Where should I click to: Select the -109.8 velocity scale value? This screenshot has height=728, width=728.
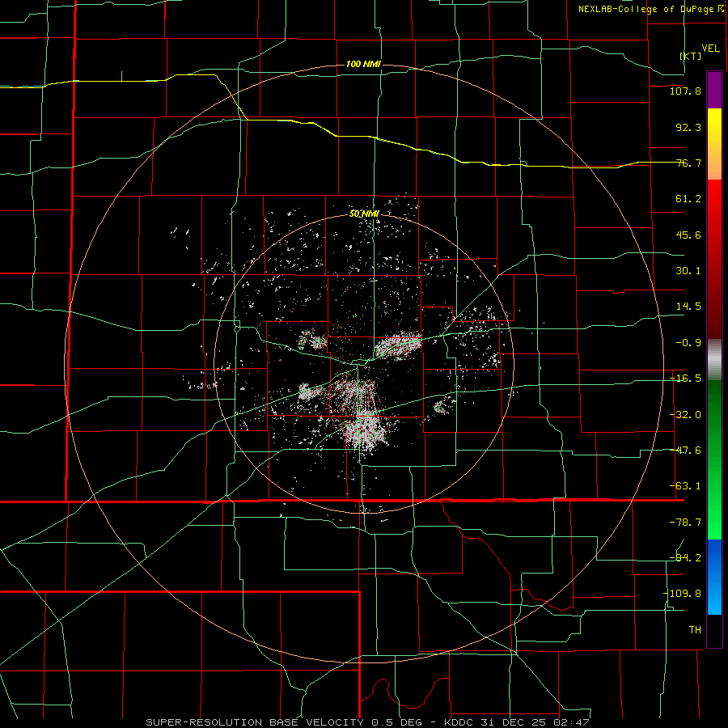pos(682,594)
